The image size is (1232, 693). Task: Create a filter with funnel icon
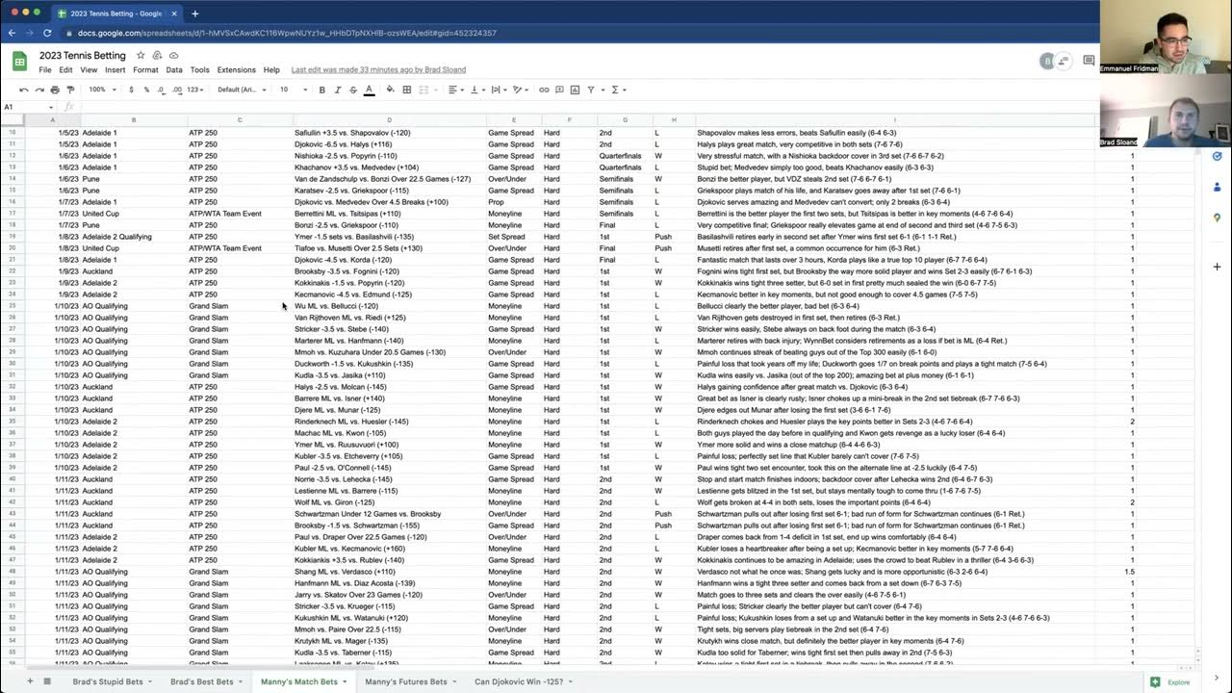click(590, 90)
